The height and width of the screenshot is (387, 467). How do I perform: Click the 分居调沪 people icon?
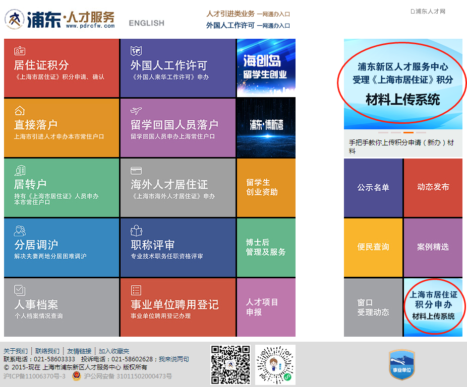click(20, 231)
